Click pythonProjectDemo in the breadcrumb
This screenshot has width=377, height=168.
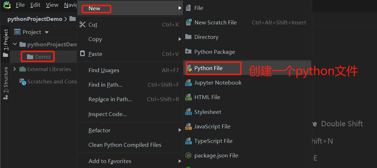coord(35,19)
